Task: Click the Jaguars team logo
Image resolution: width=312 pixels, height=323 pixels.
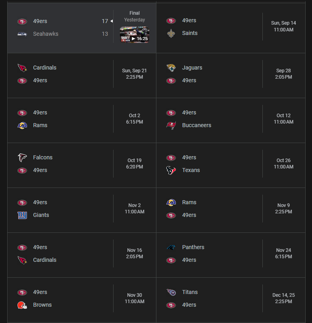Action: (171, 68)
